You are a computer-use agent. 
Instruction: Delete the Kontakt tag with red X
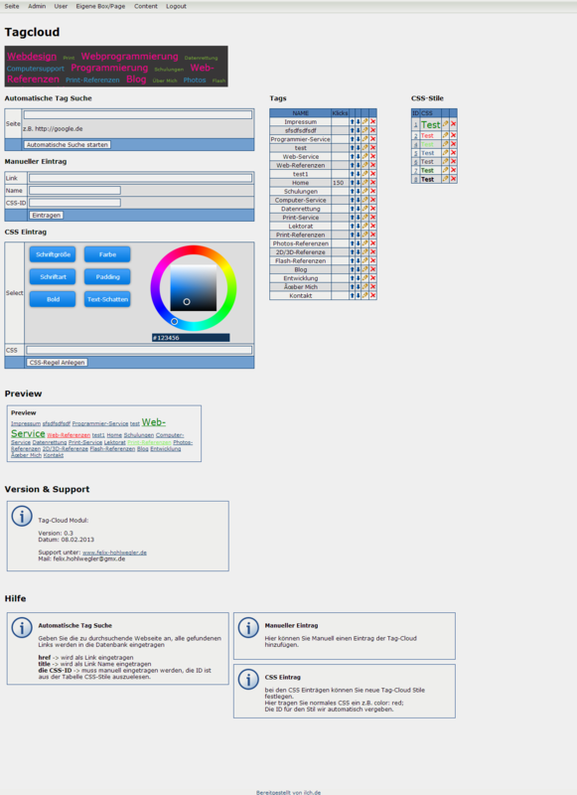[x=372, y=295]
